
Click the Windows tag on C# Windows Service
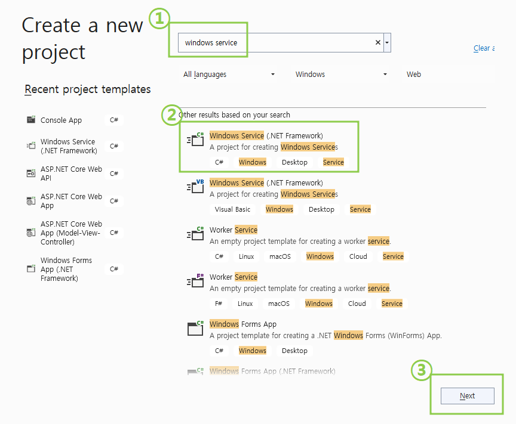pos(253,162)
